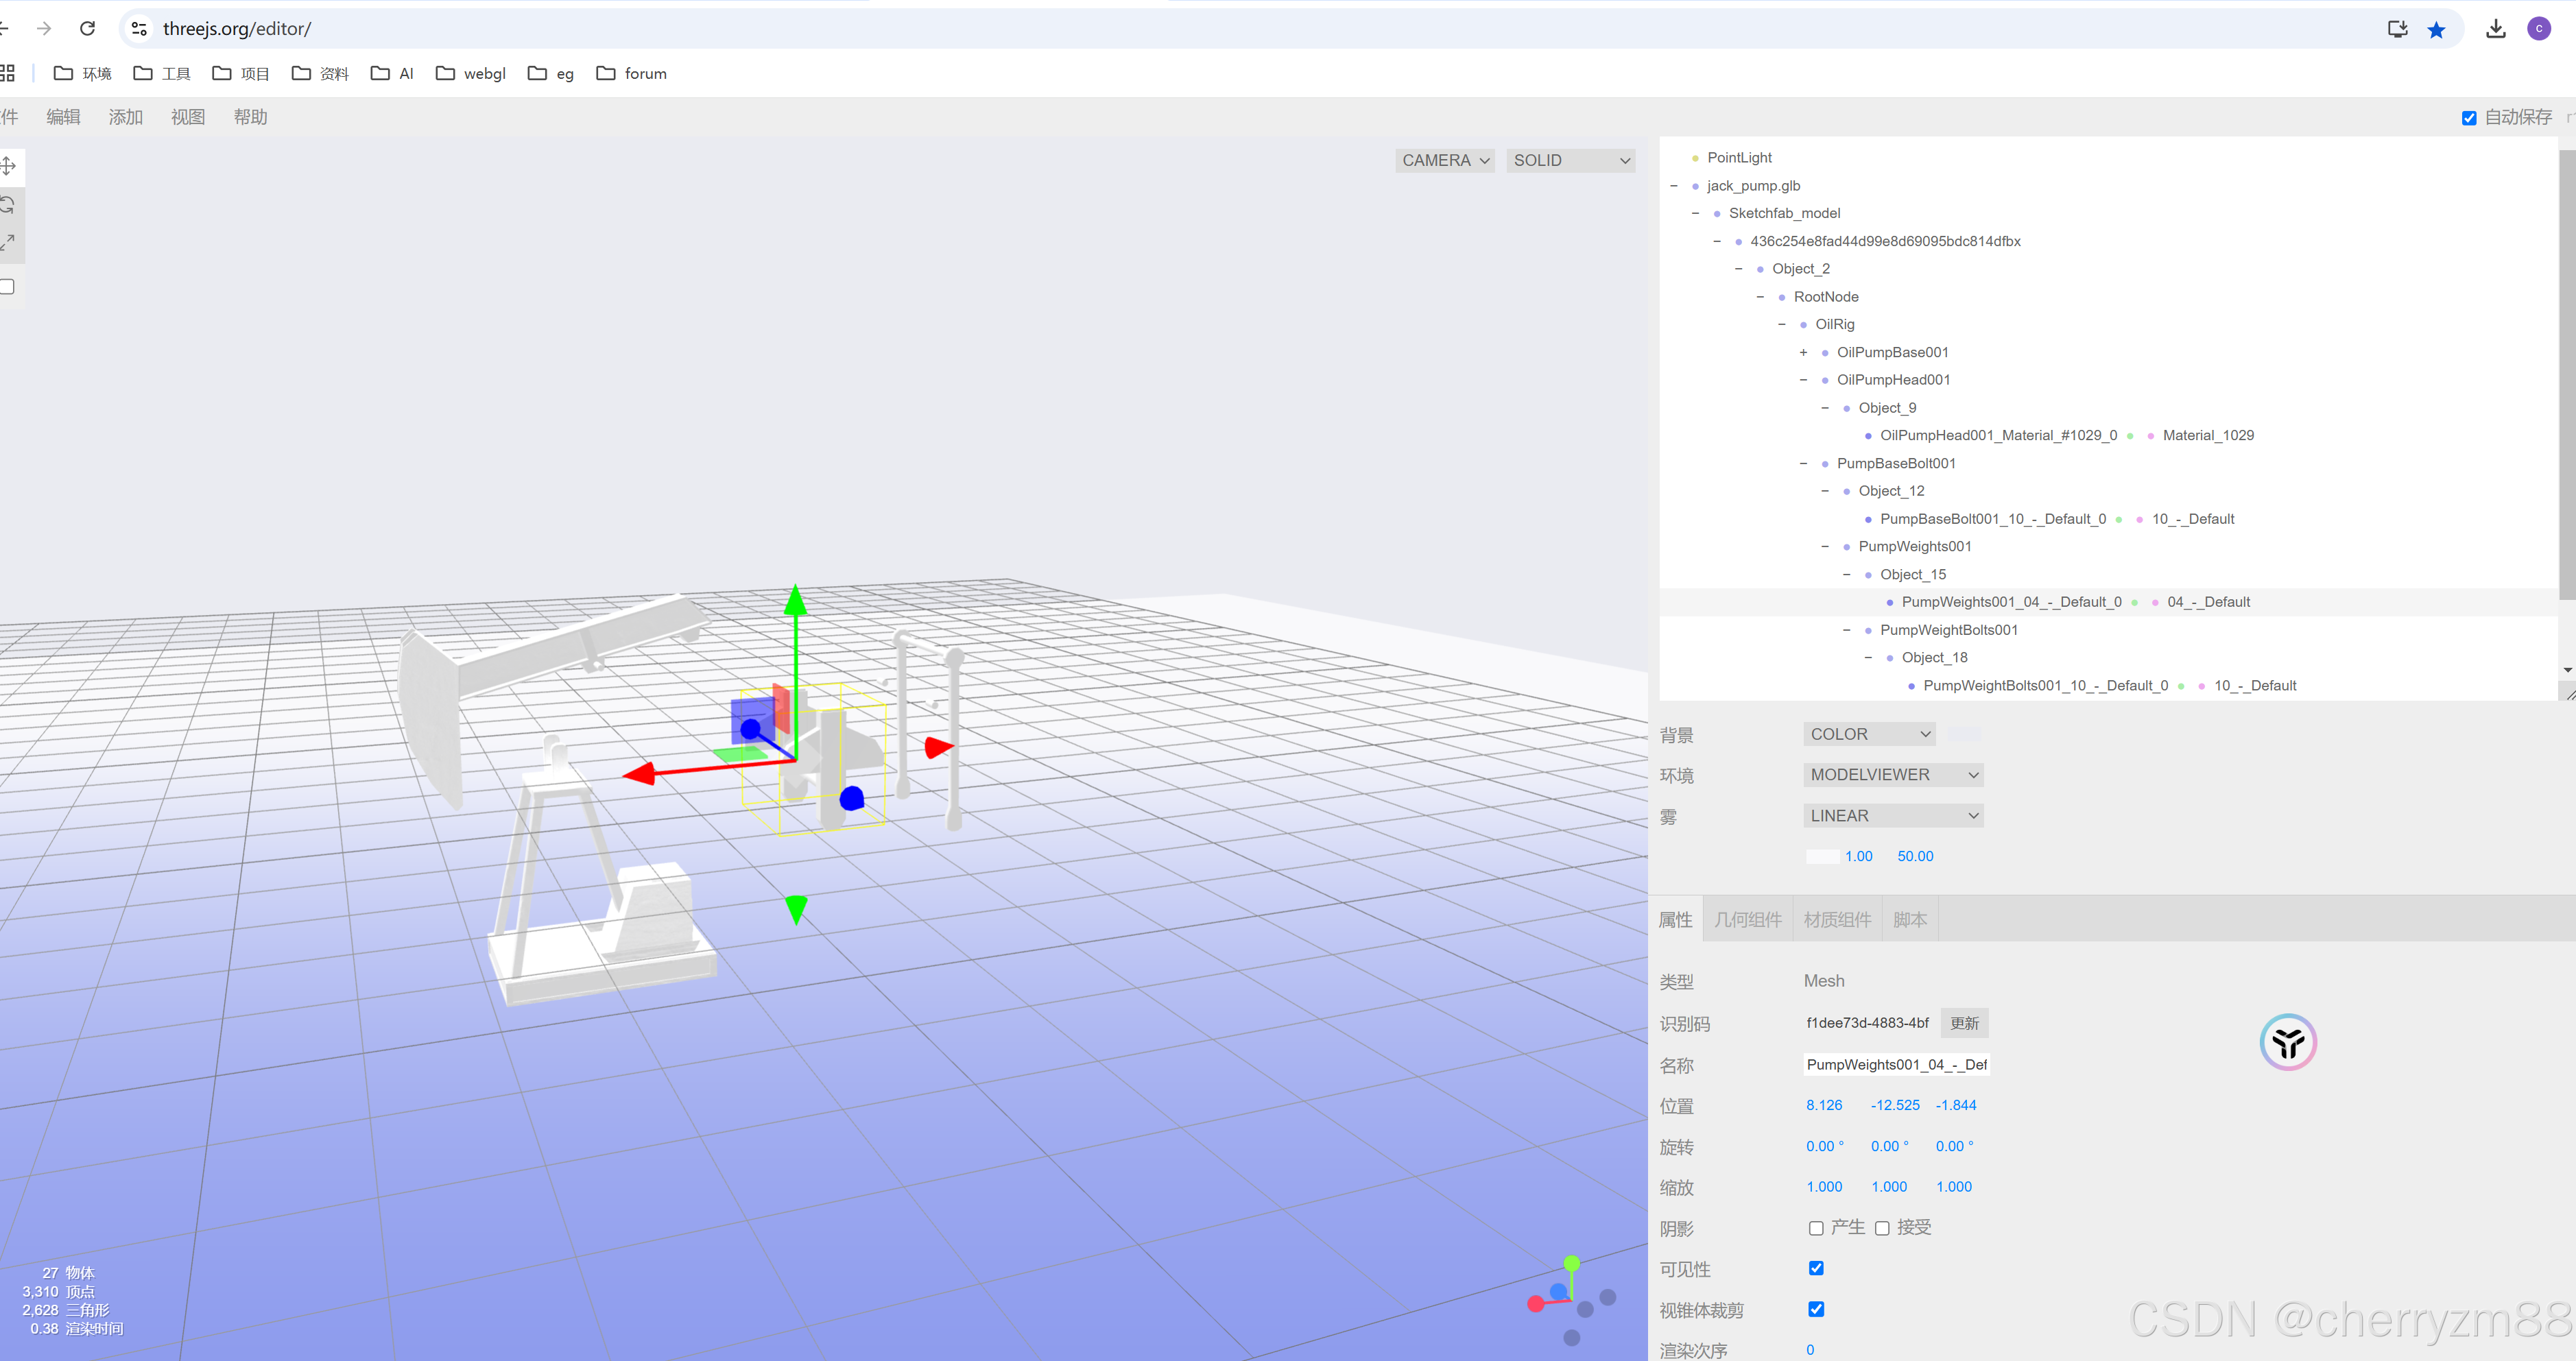The height and width of the screenshot is (1361, 2576).
Task: Select the scale tool icon
Action: click(x=8, y=243)
